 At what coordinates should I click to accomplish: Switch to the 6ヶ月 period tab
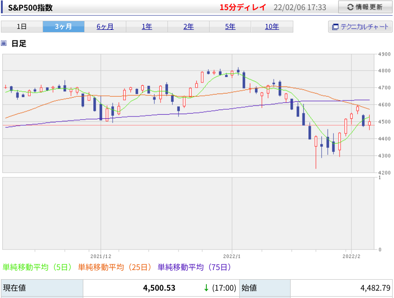[x=105, y=27]
